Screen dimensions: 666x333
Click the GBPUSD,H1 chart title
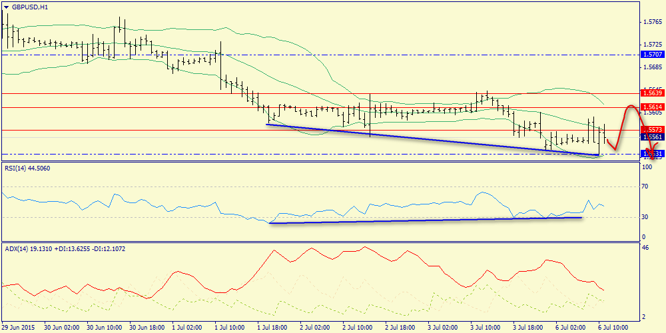[30, 7]
